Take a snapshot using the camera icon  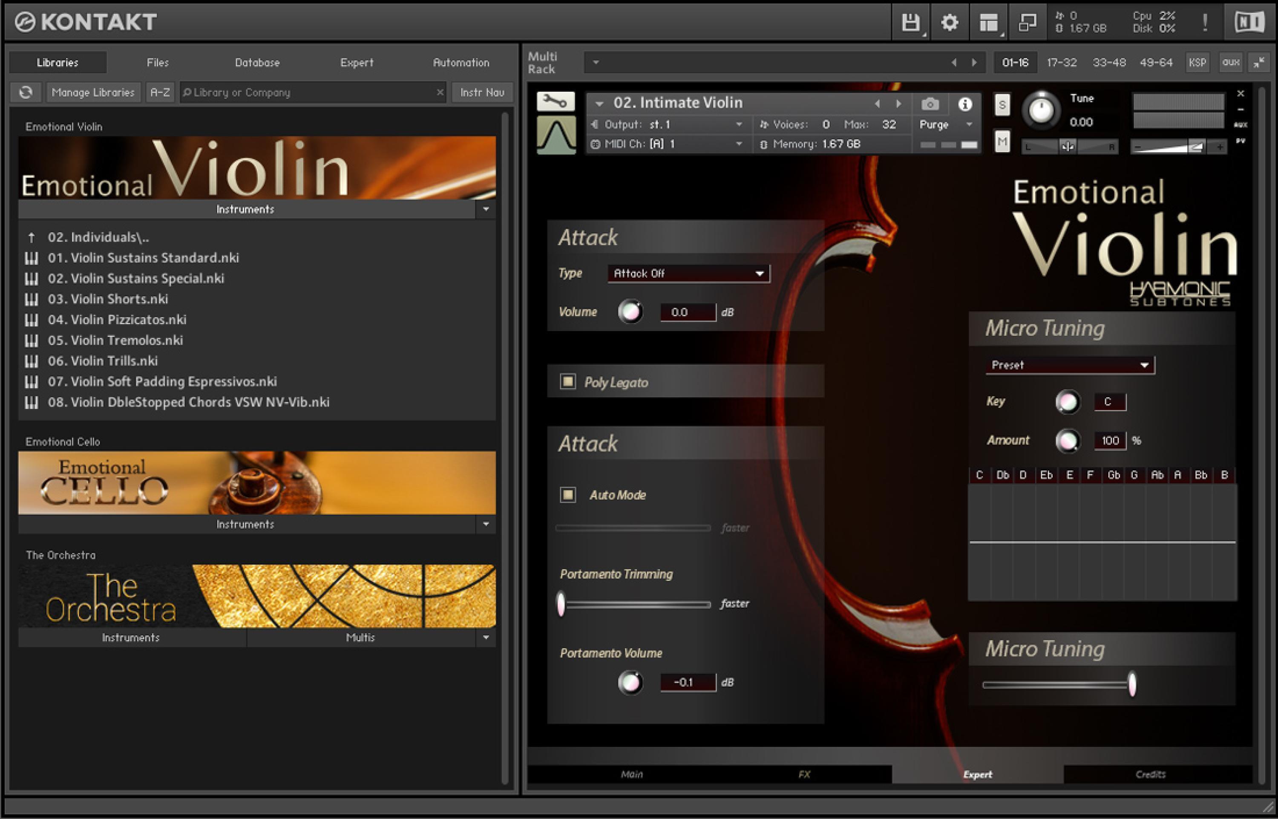click(x=930, y=104)
